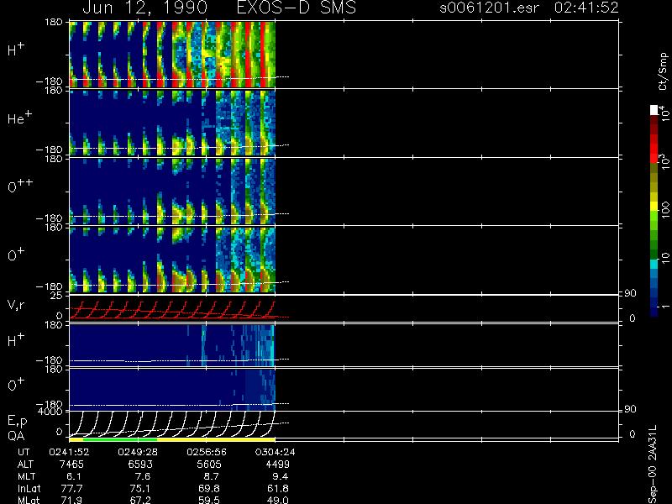
Task: Click the MLT value '7.6'
Action: [143, 476]
